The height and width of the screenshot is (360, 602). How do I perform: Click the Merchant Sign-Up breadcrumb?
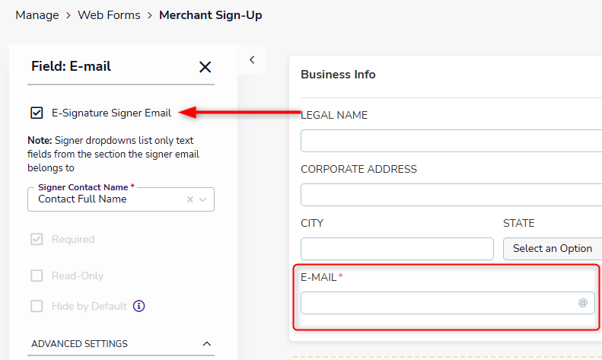click(x=210, y=15)
